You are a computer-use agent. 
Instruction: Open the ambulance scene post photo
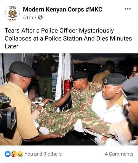point(69,99)
